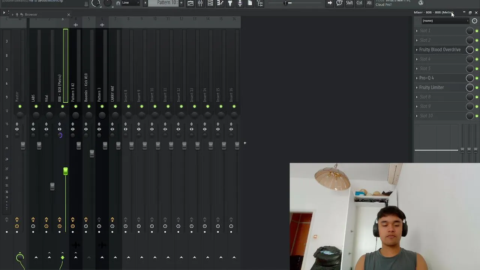Open Slot 10 options arrow
The image size is (480, 270).
[417, 116]
